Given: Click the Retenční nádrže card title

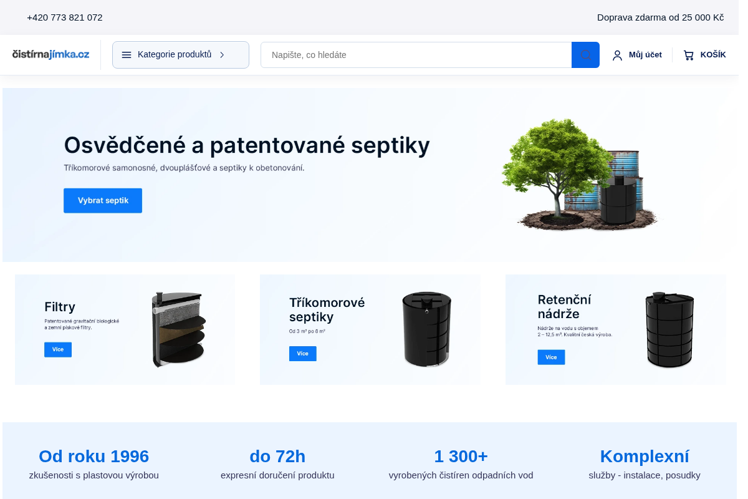Looking at the screenshot, I should [x=565, y=306].
